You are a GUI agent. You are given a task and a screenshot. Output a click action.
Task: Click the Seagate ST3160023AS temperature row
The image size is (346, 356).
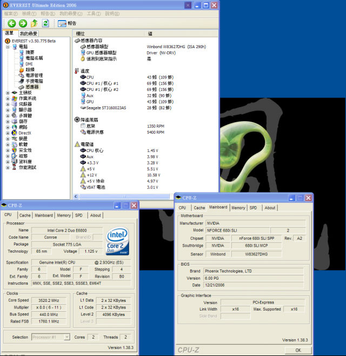coord(126,108)
